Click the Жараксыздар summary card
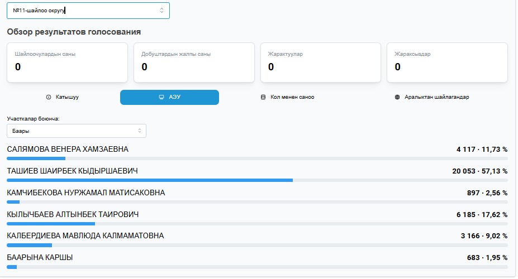 (x=447, y=62)
